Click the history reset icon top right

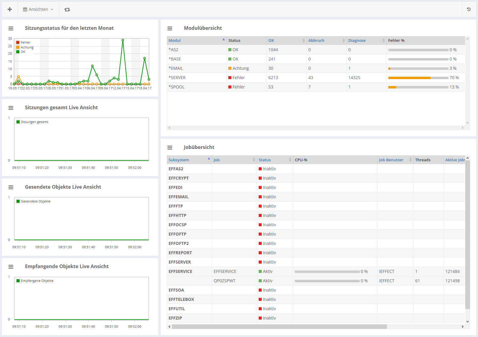coord(469,9)
